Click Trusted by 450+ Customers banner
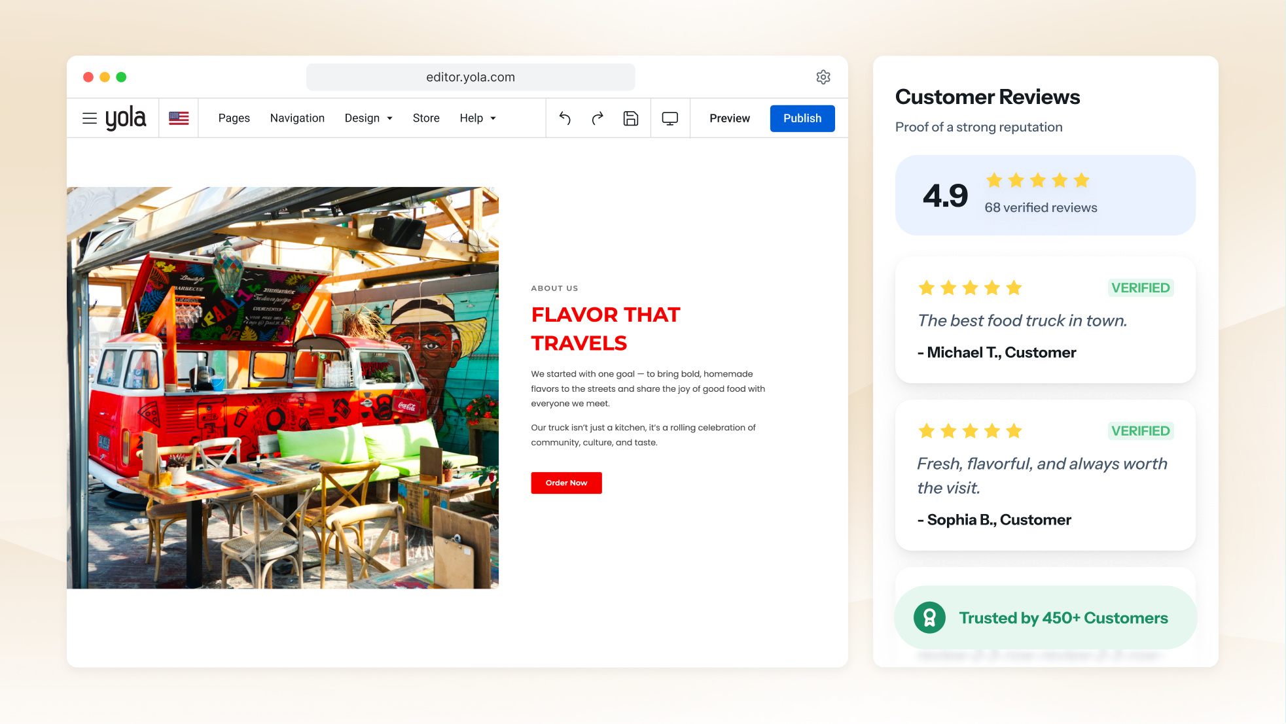The height and width of the screenshot is (724, 1286). (1046, 617)
